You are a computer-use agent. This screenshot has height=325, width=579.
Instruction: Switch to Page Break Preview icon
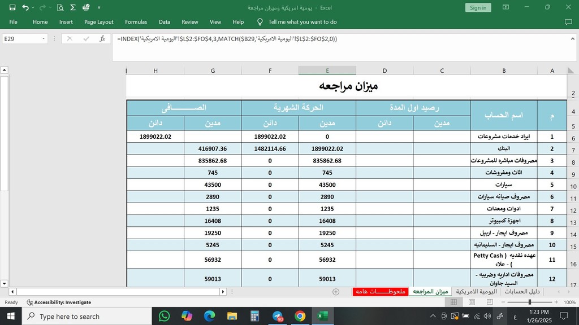coord(490,302)
